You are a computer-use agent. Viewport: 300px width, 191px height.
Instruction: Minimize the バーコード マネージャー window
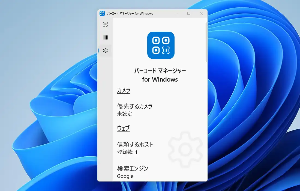(176, 13)
